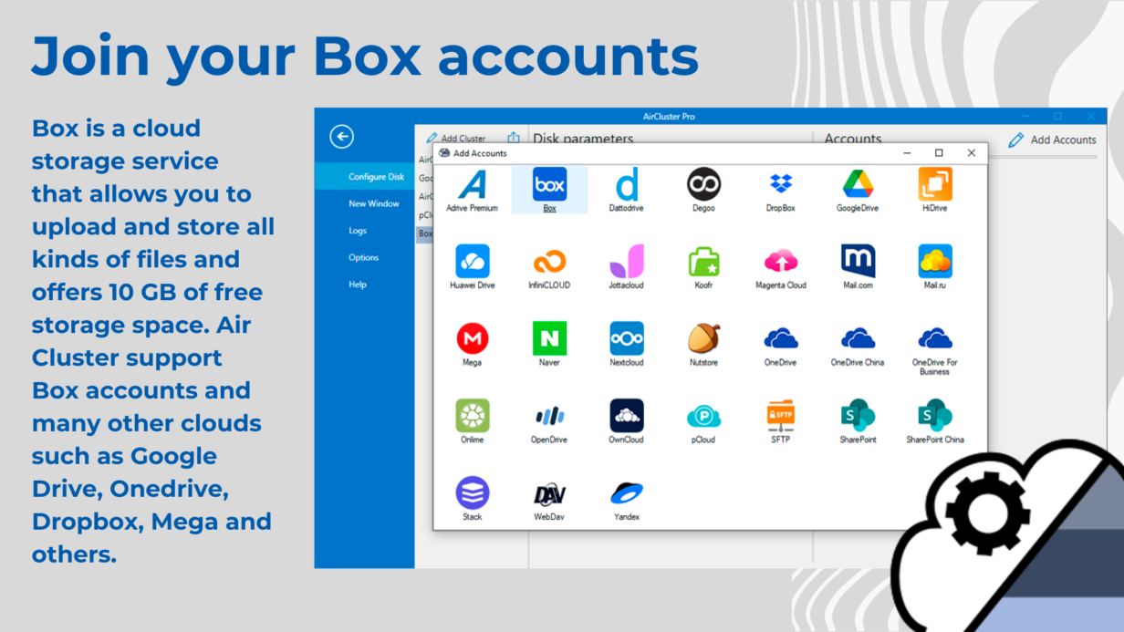The height and width of the screenshot is (632, 1124).
Task: Select the OneDrive China icon
Action: (x=858, y=338)
